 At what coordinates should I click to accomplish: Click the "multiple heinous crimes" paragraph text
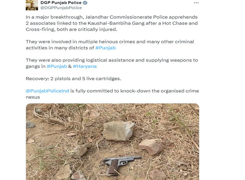click(x=110, y=45)
